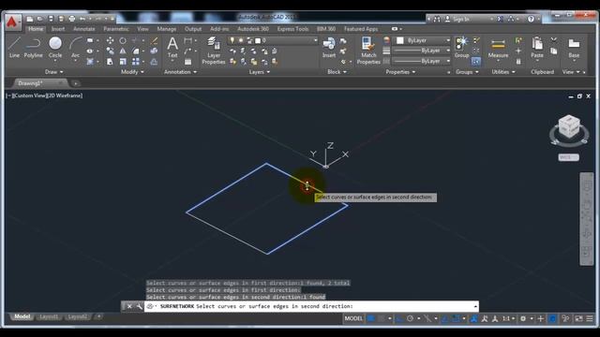The width and height of the screenshot is (600, 337).
Task: Click the Customization menu icon in status bar
Action: tap(590, 318)
